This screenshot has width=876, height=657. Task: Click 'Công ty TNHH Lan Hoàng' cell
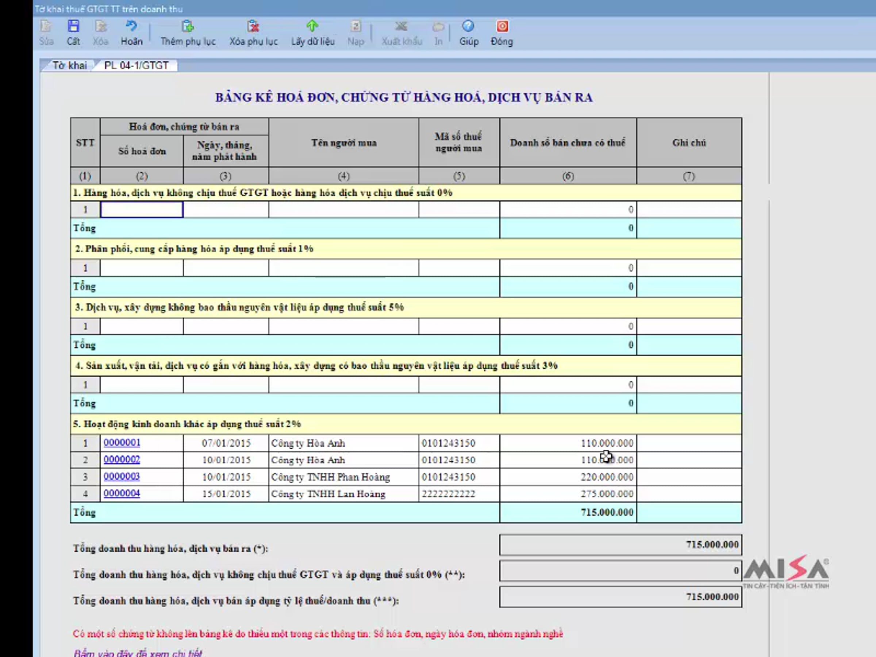coord(343,494)
